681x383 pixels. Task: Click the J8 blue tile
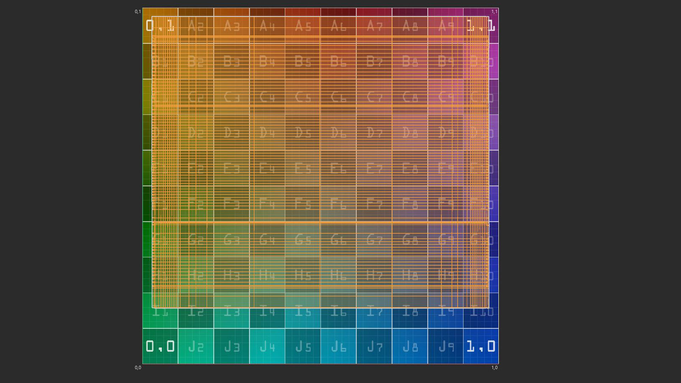[x=410, y=346]
